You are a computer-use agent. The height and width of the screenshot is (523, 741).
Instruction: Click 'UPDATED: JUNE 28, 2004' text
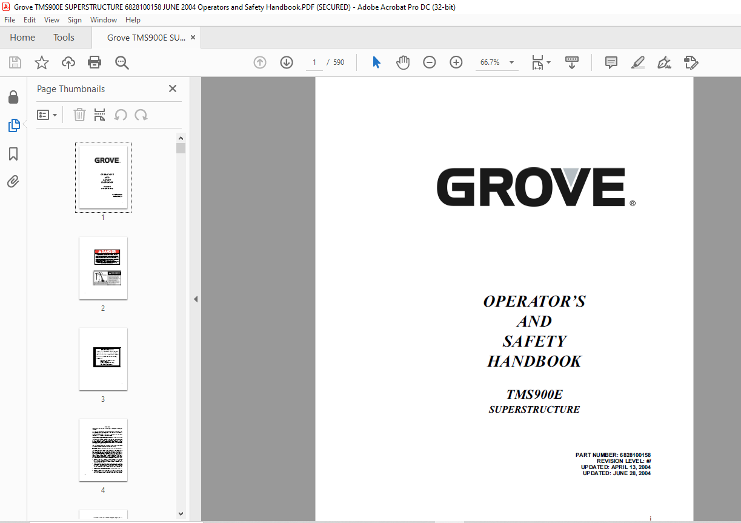point(617,473)
